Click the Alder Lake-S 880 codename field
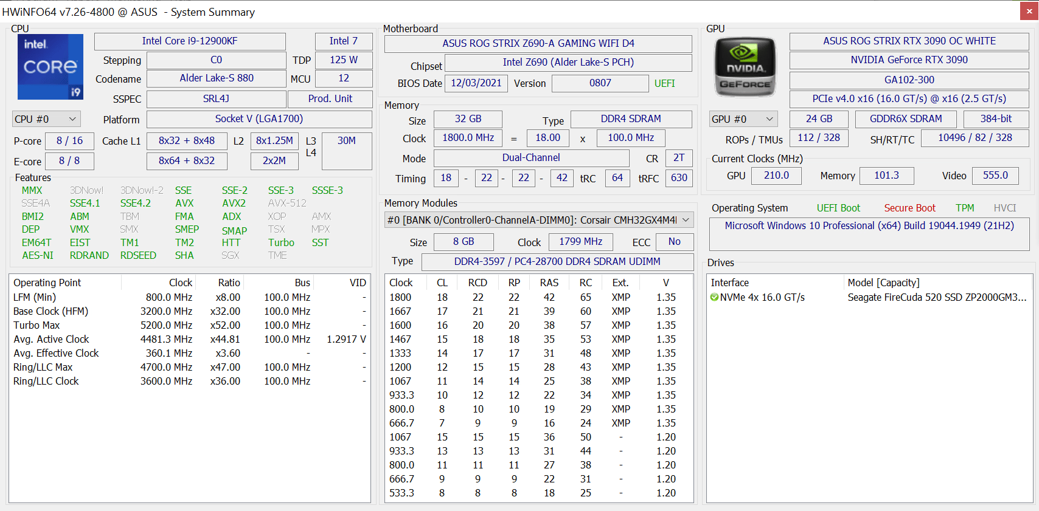1039x511 pixels. coord(216,78)
